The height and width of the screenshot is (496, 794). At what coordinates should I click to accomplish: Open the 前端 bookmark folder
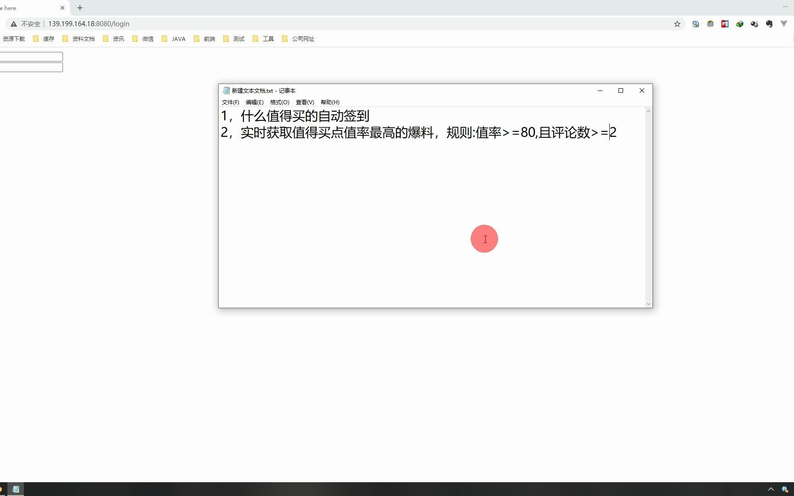(204, 39)
